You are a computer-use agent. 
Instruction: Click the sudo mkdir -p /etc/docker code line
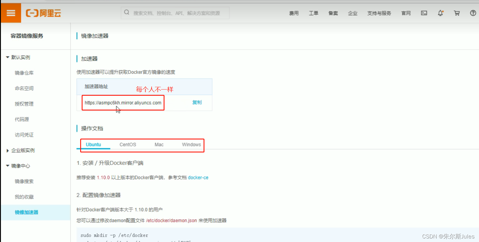[114, 235]
